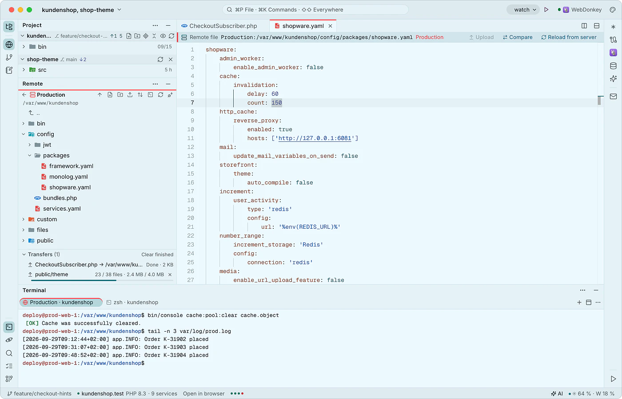The image size is (622, 399).
Task: Create a new folder on the Production remote
Action: coord(120,95)
